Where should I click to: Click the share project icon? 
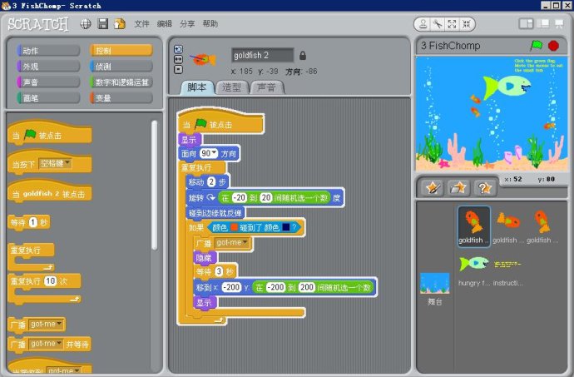click(x=119, y=24)
